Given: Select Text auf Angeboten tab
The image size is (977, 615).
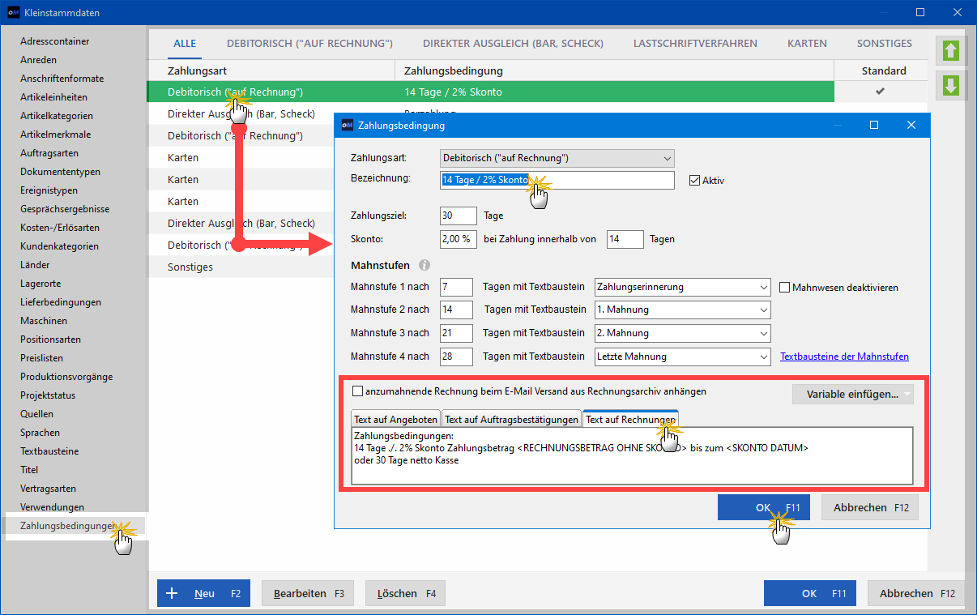Looking at the screenshot, I should click(x=395, y=419).
